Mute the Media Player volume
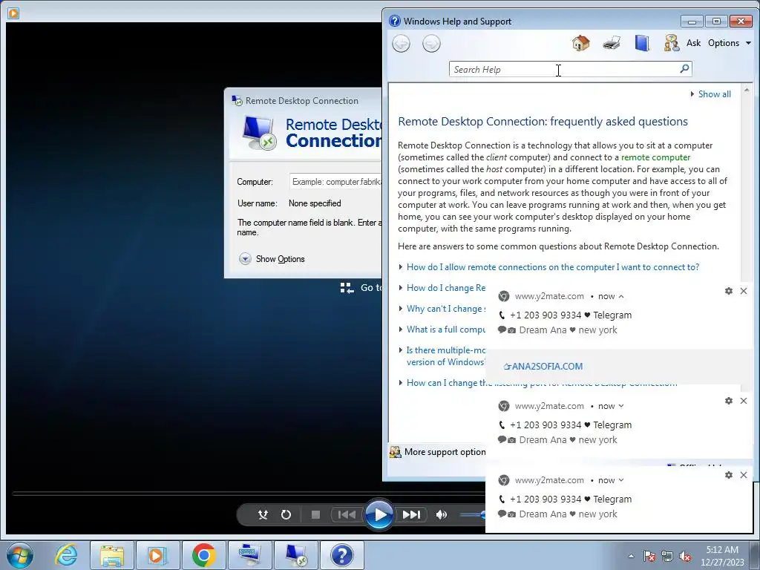The height and width of the screenshot is (570, 760). [441, 515]
